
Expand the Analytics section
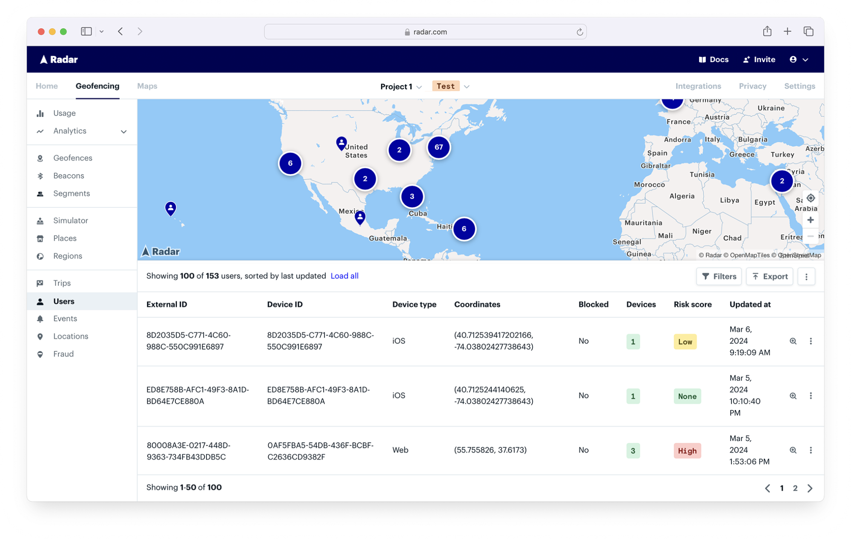(123, 132)
